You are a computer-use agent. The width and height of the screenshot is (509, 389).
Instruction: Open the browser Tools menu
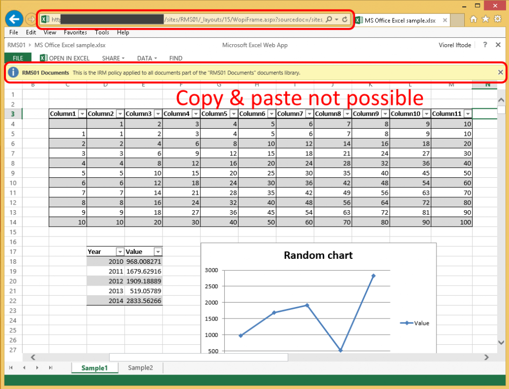click(102, 32)
